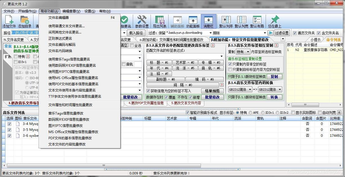The image size is (345, 177).
Task: Click file icon in row 3-6 sysbe
Action: [x=18, y=136]
